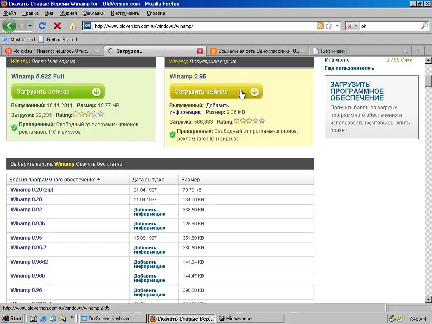Subscribe using the RSS feed icon
Viewport: 432px width, 324px height.
pos(320,26)
